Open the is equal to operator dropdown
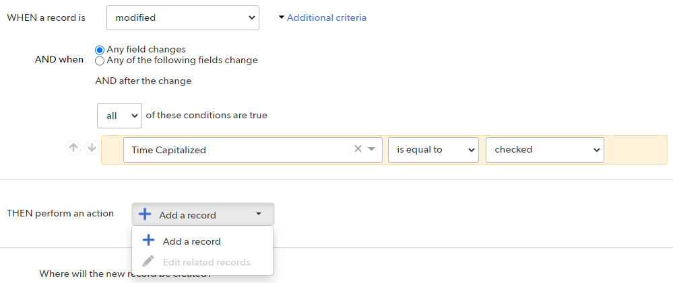The image size is (673, 283). tap(433, 150)
